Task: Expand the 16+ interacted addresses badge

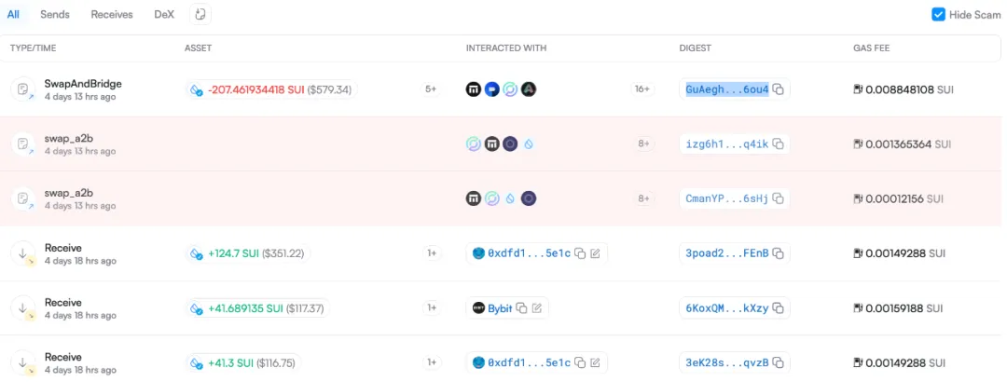Action: click(642, 89)
